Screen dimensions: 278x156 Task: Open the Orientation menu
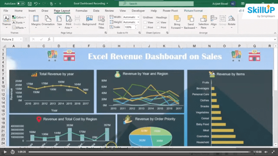point(48,22)
